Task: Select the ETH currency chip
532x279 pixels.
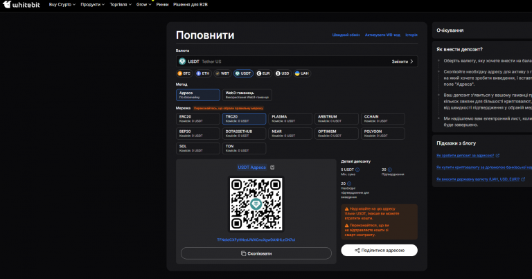Action: pyautogui.click(x=203, y=73)
